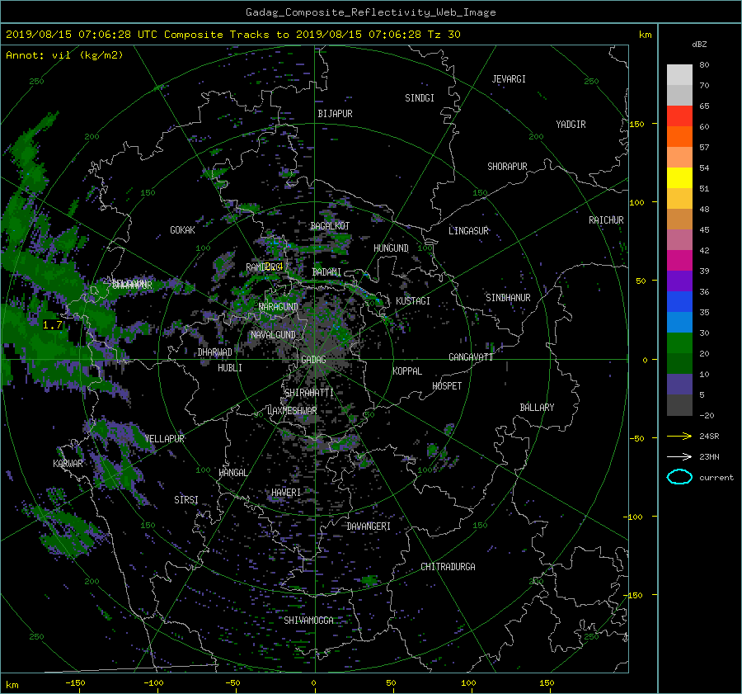Click the Gadag_Composite_Reflectivity_Web_Image title
The image size is (742, 694).
370,12
